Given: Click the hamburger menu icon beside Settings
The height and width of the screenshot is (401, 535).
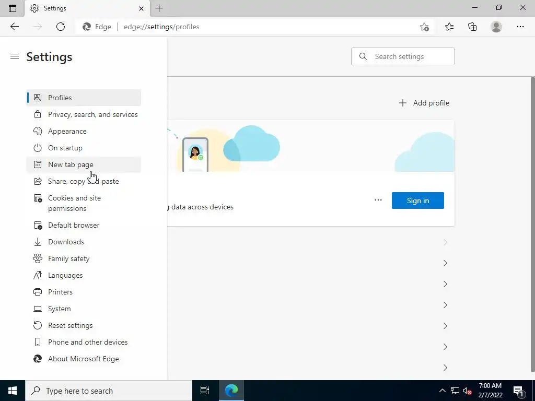Looking at the screenshot, I should coord(14,56).
